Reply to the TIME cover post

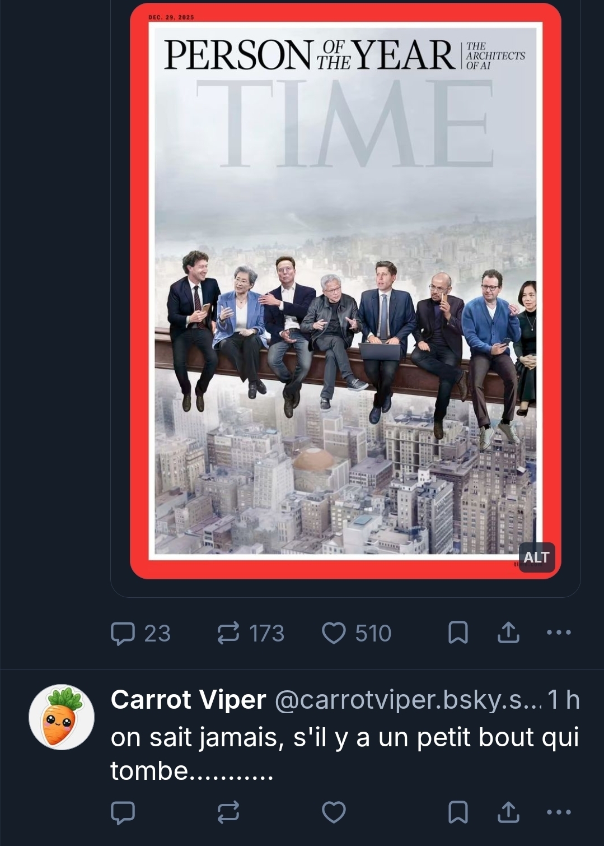click(123, 633)
